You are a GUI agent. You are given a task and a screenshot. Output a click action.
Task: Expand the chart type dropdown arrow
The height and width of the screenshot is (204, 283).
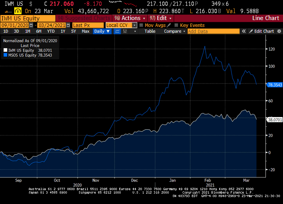click(x=135, y=32)
